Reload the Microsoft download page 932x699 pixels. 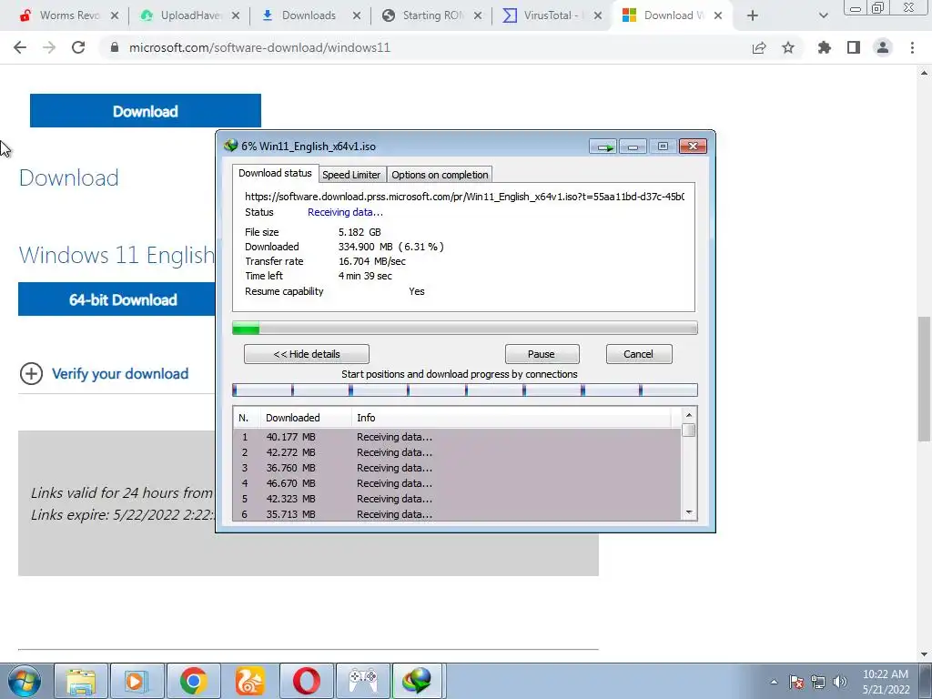[78, 47]
